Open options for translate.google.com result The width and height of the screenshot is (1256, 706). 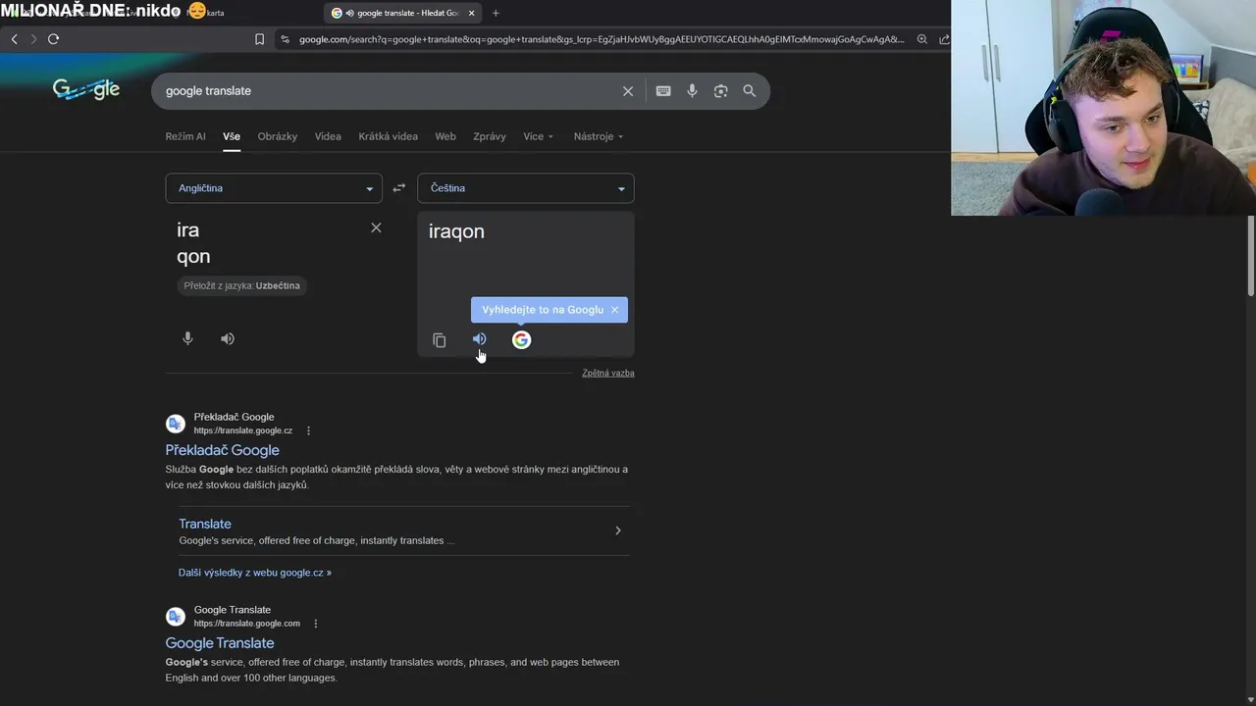(x=316, y=624)
